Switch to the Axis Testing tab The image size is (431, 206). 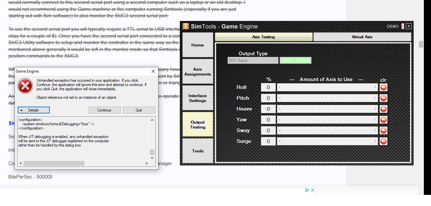pyautogui.click(x=264, y=37)
